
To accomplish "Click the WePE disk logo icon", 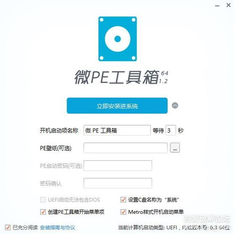I will pyautogui.click(x=117, y=39).
